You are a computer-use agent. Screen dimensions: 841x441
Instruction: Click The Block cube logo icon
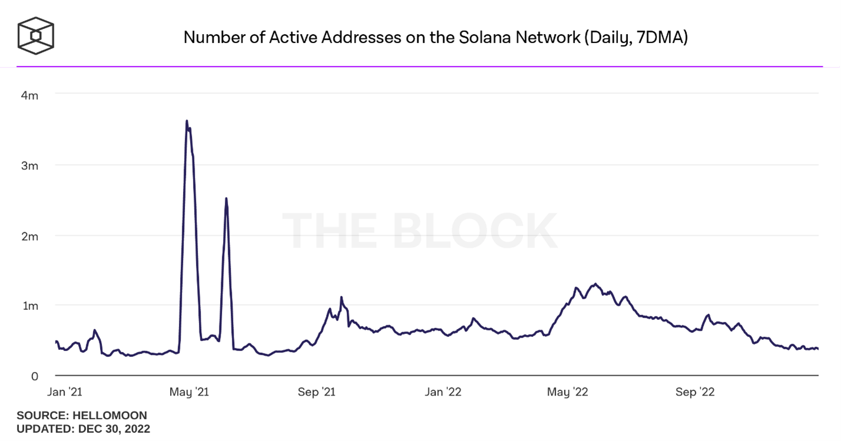pyautogui.click(x=36, y=35)
